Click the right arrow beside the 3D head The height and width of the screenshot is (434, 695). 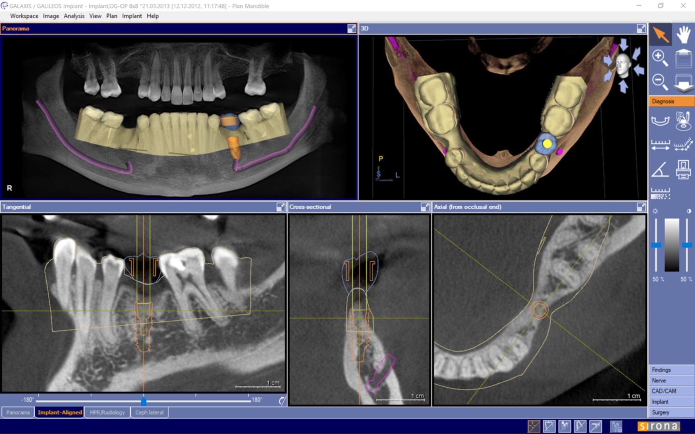639,70
